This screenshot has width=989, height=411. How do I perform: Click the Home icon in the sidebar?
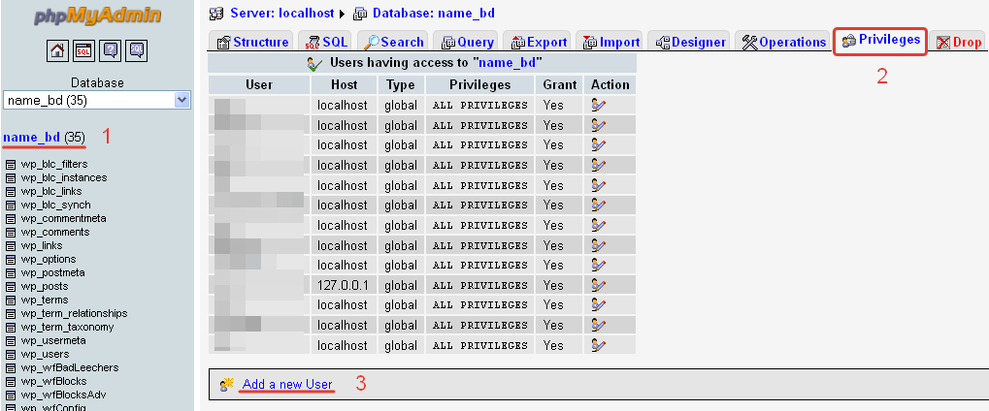[x=57, y=49]
